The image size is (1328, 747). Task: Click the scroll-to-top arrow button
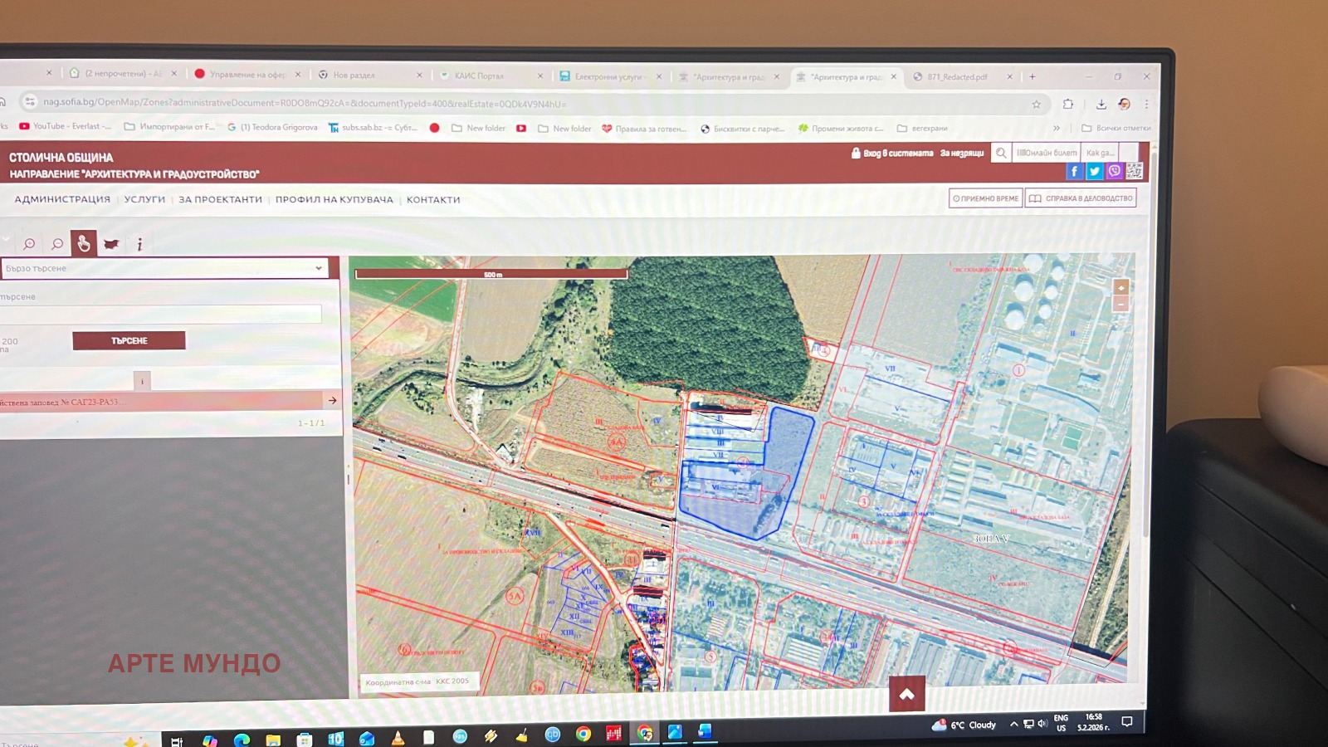tap(906, 694)
